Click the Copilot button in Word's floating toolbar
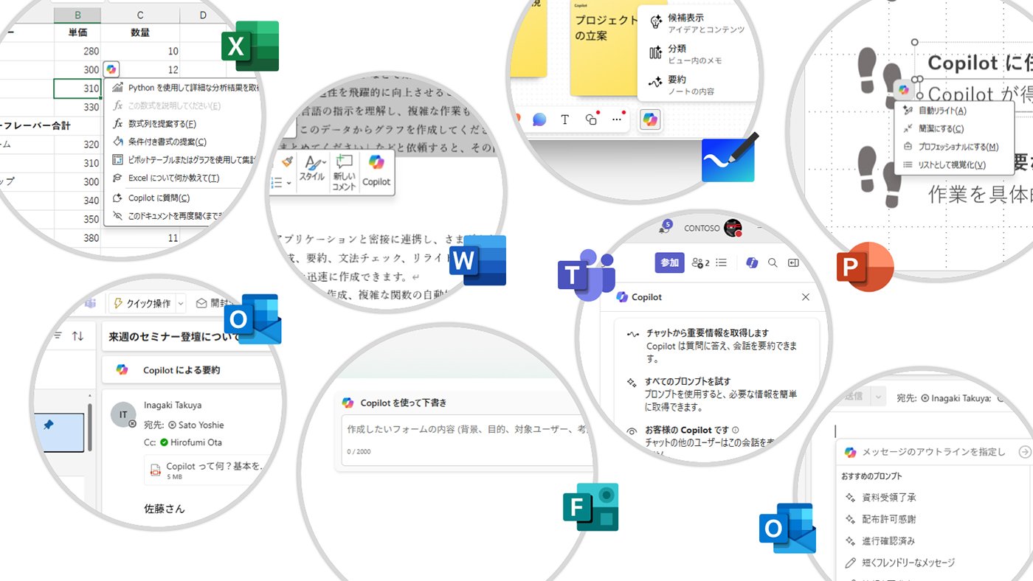The height and width of the screenshot is (581, 1033). 377,172
